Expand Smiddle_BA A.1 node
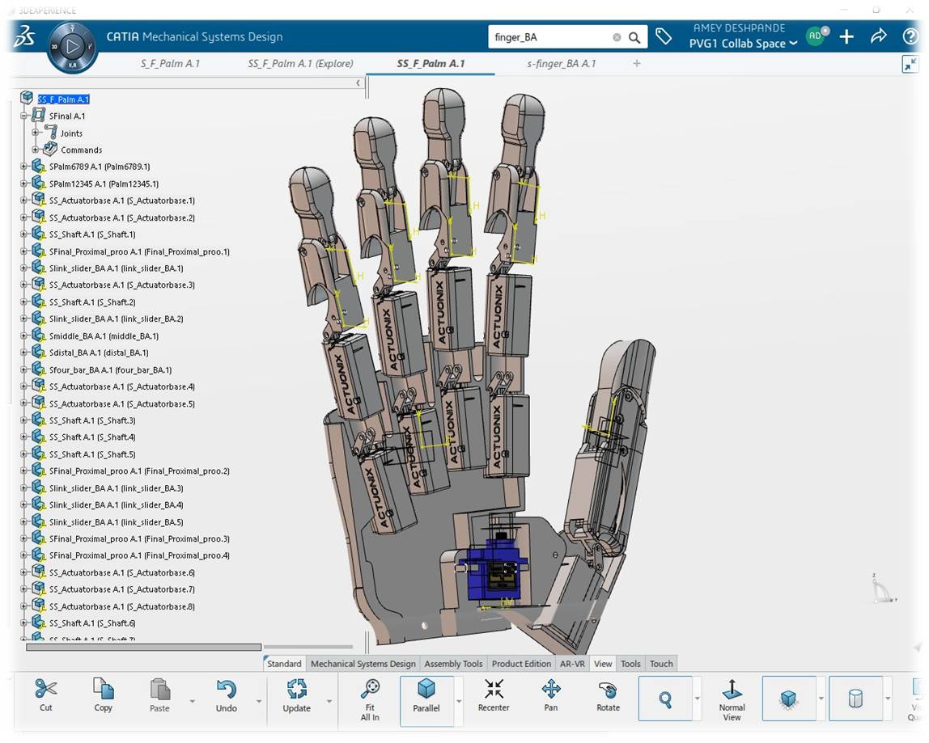929x743 pixels. 24,336
